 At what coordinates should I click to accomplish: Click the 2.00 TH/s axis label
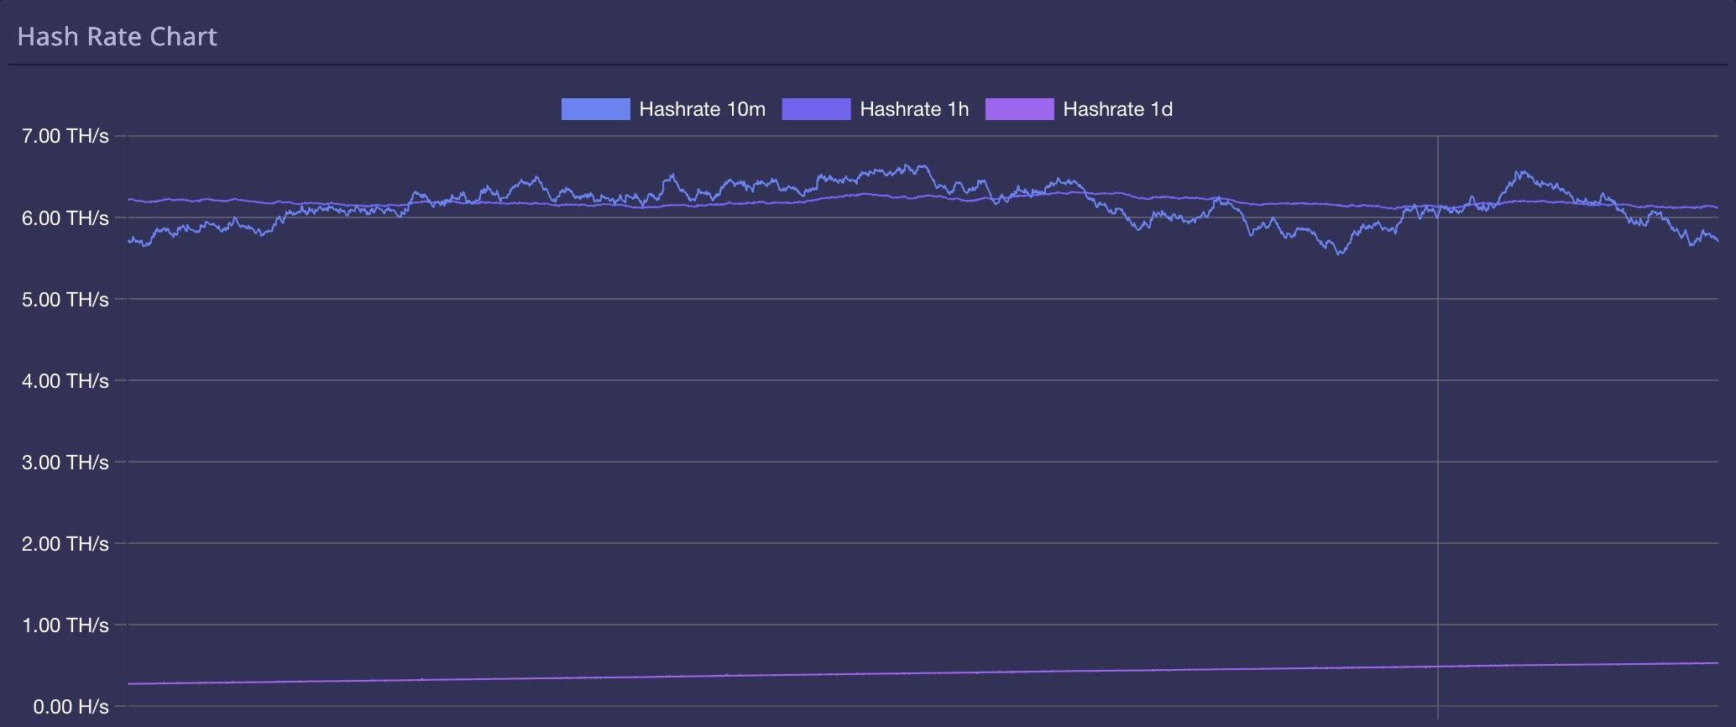tap(65, 544)
